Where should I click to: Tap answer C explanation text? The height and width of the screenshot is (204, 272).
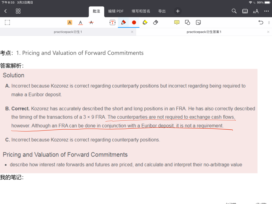[x=86, y=140]
